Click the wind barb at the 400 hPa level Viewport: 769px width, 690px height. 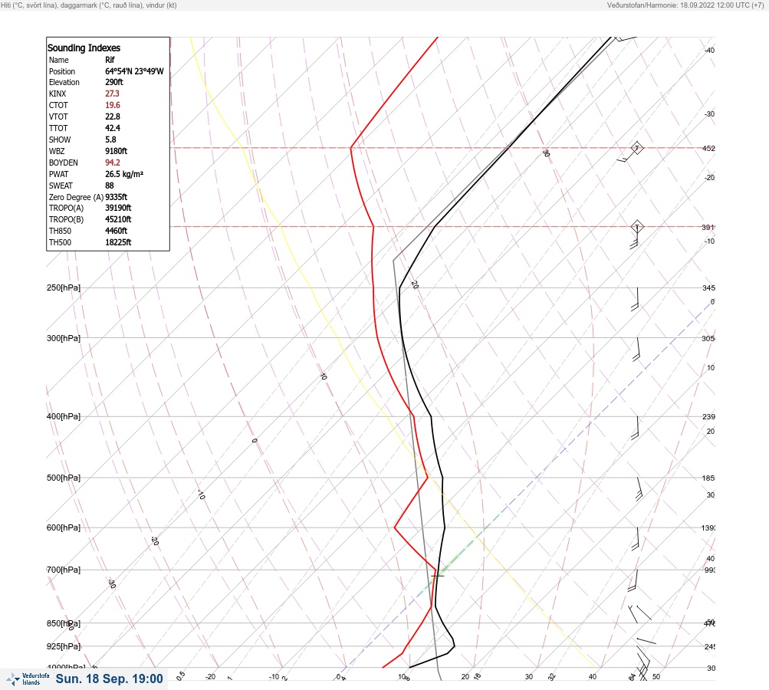635,428
